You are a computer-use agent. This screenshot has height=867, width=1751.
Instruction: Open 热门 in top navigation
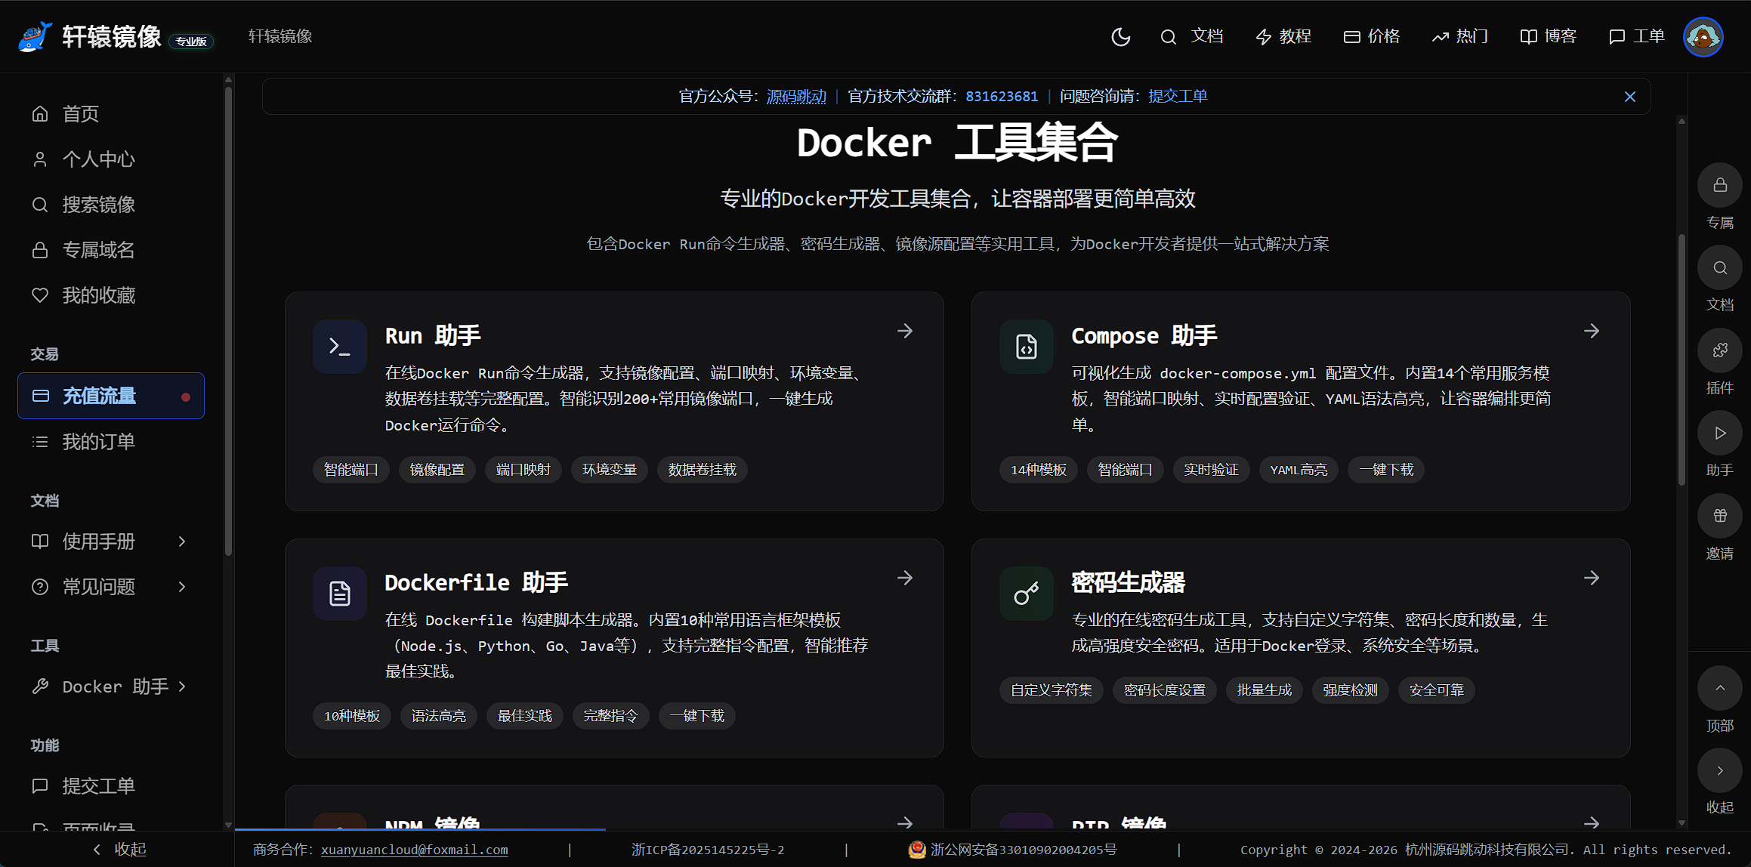coord(1459,36)
